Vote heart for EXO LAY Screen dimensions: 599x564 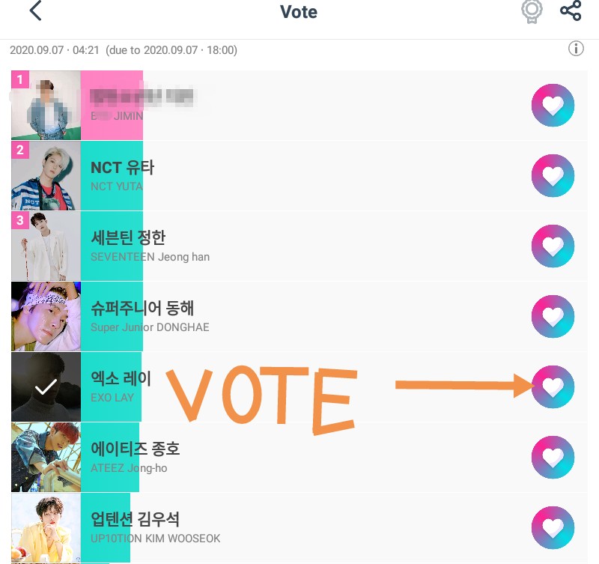(553, 386)
